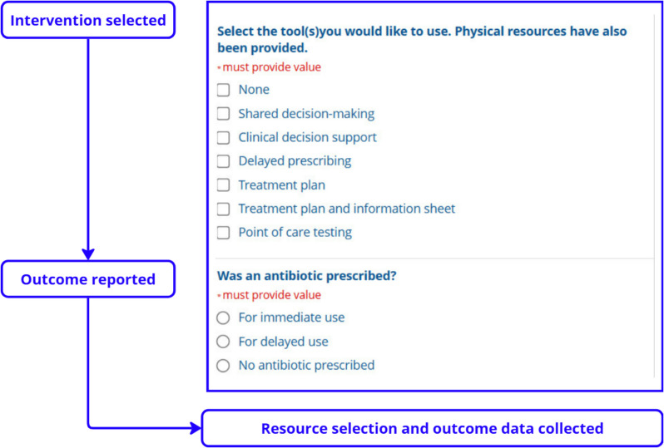
Task: Click 'must provide value' under the tools question
Action: tap(270, 67)
